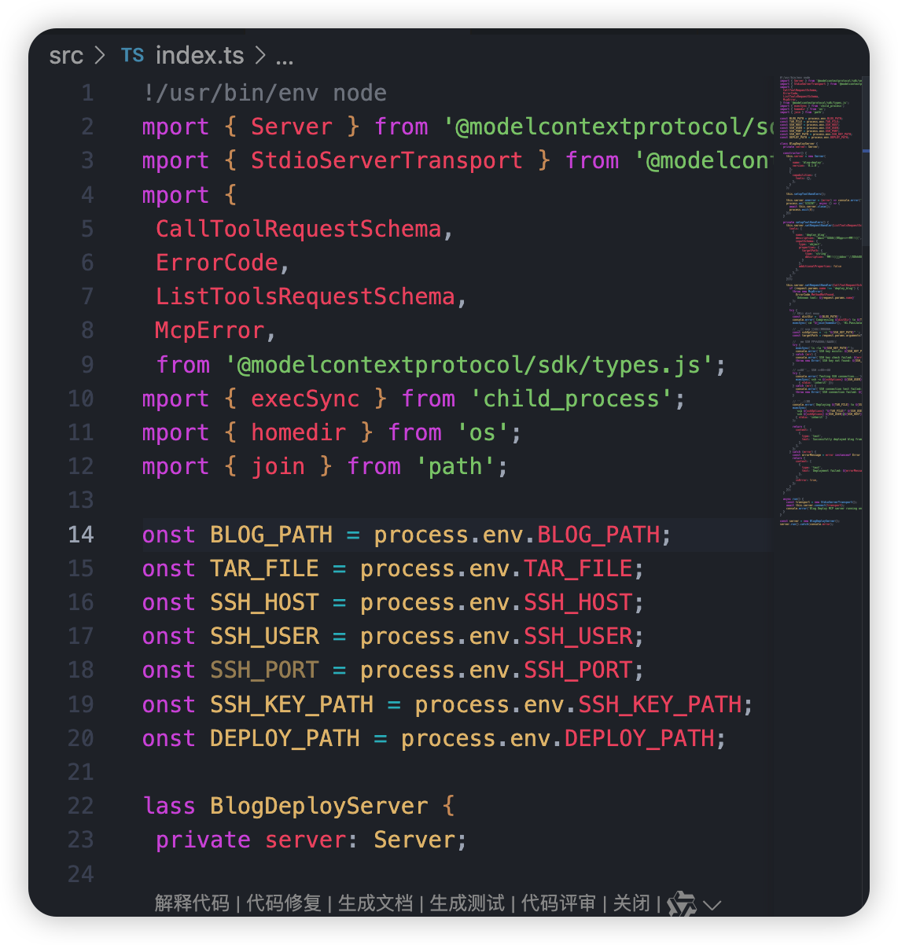Click the SSH_KEY_PATH constant declaration
Screen dimensions: 898x945
pos(292,704)
